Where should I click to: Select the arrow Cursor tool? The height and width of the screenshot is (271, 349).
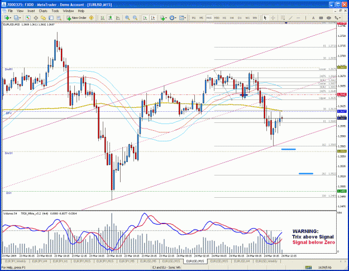click(x=265, y=18)
